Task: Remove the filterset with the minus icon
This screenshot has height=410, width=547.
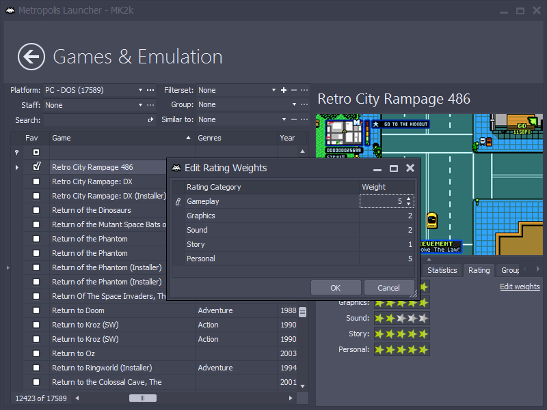Action: [x=294, y=90]
